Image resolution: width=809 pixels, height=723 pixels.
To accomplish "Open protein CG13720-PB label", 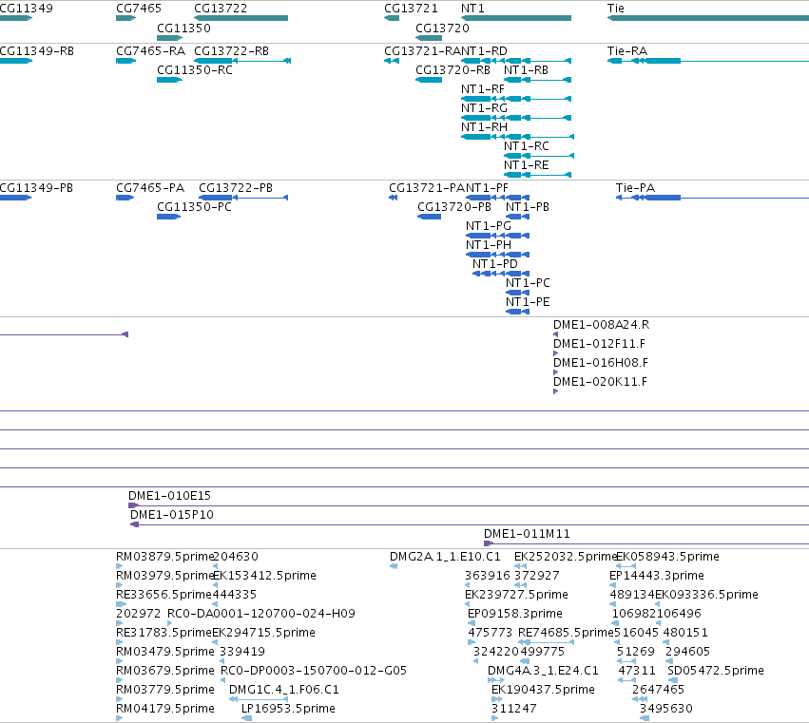I will tap(454, 207).
